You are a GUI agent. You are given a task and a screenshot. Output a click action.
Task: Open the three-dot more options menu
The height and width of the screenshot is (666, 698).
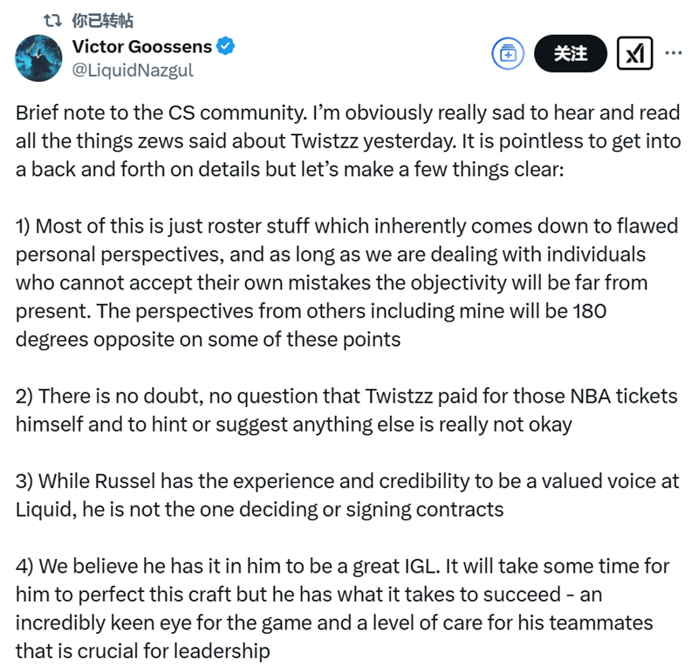coord(674,53)
